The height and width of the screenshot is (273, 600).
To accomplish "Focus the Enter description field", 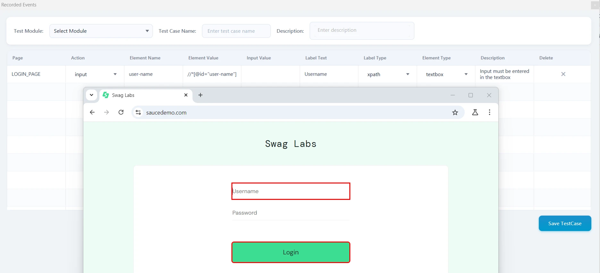I will tap(362, 31).
